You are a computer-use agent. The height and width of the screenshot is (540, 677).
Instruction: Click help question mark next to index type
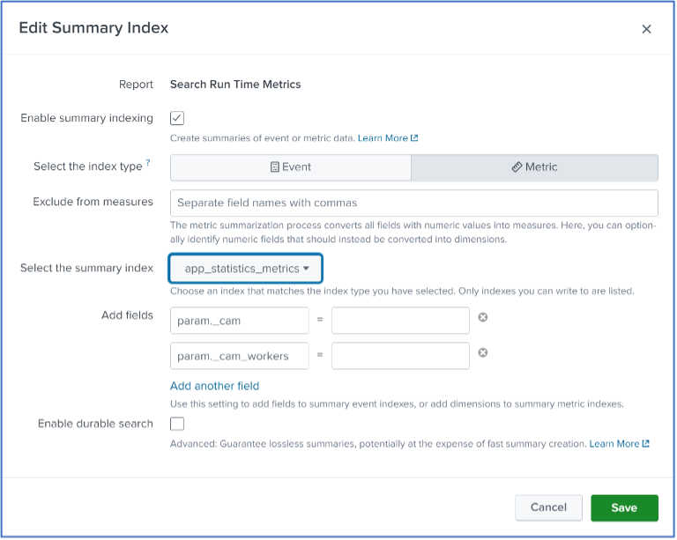pyautogui.click(x=148, y=162)
